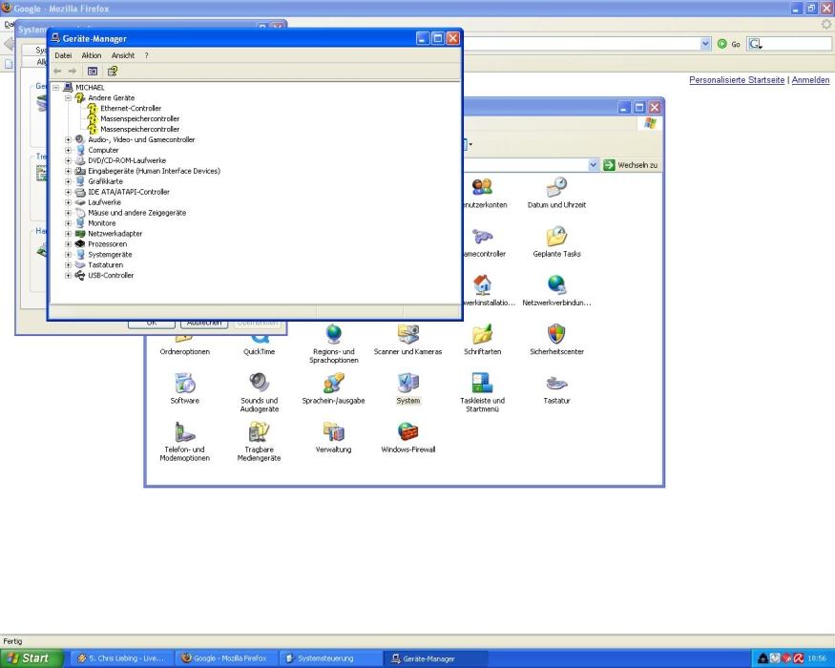Open Tragbare Mediengeräte icon
The image size is (835, 668).
coord(260,442)
